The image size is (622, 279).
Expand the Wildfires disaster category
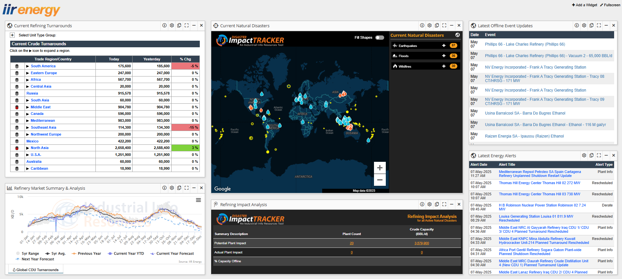(x=444, y=66)
